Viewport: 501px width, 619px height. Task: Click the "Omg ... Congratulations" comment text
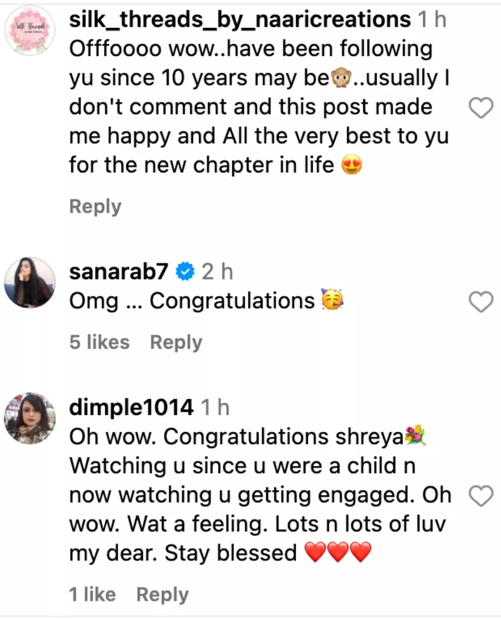(192, 301)
